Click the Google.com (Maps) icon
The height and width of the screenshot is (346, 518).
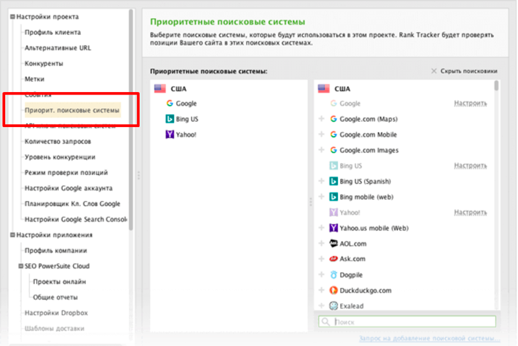coord(333,119)
